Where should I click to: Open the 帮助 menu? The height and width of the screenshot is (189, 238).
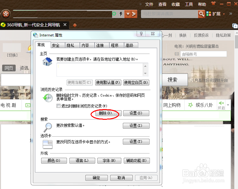(x=202, y=4)
